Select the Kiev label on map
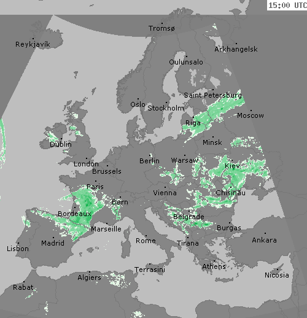 pos(232,166)
